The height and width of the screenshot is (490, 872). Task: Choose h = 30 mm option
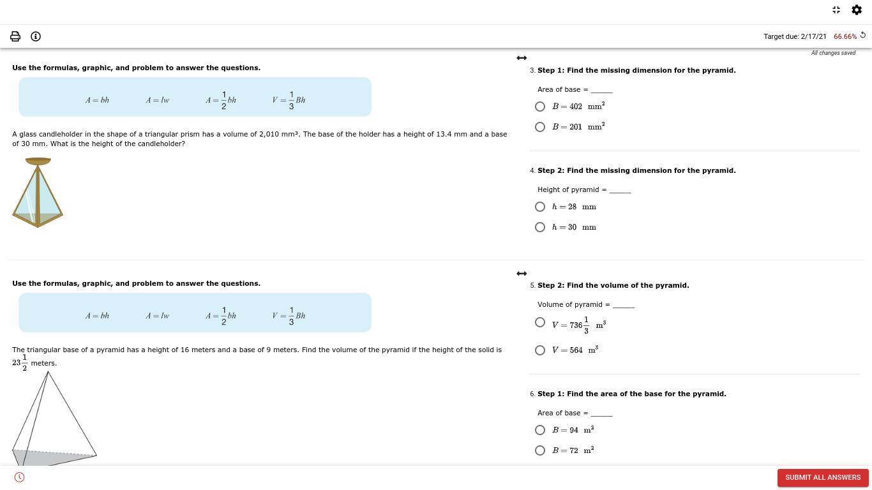[540, 227]
